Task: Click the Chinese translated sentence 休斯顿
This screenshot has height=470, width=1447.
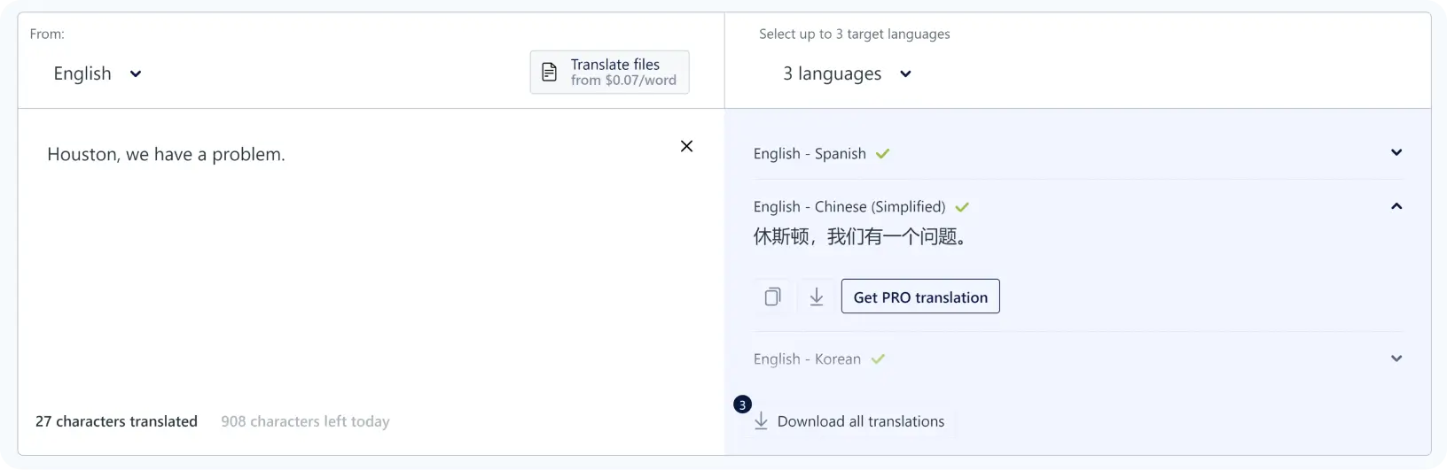Action: point(860,236)
